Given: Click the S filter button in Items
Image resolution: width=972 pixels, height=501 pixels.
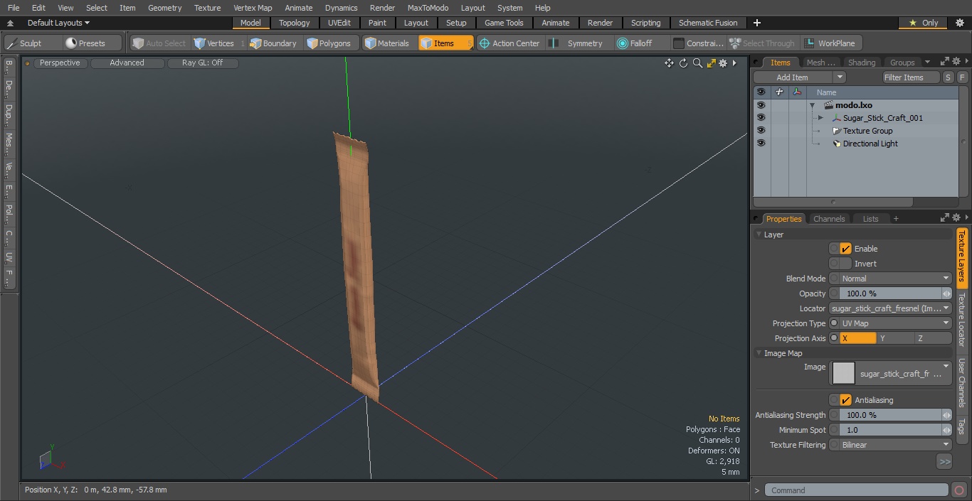Looking at the screenshot, I should click(948, 77).
